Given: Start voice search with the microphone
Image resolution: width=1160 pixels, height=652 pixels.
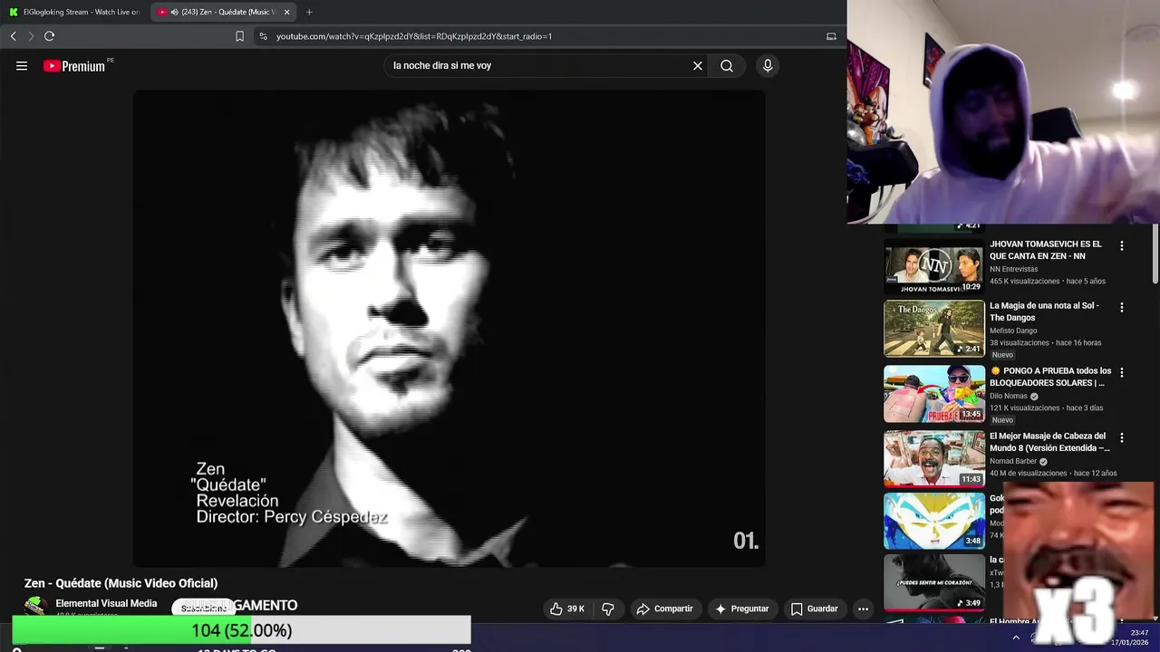Looking at the screenshot, I should tap(768, 66).
